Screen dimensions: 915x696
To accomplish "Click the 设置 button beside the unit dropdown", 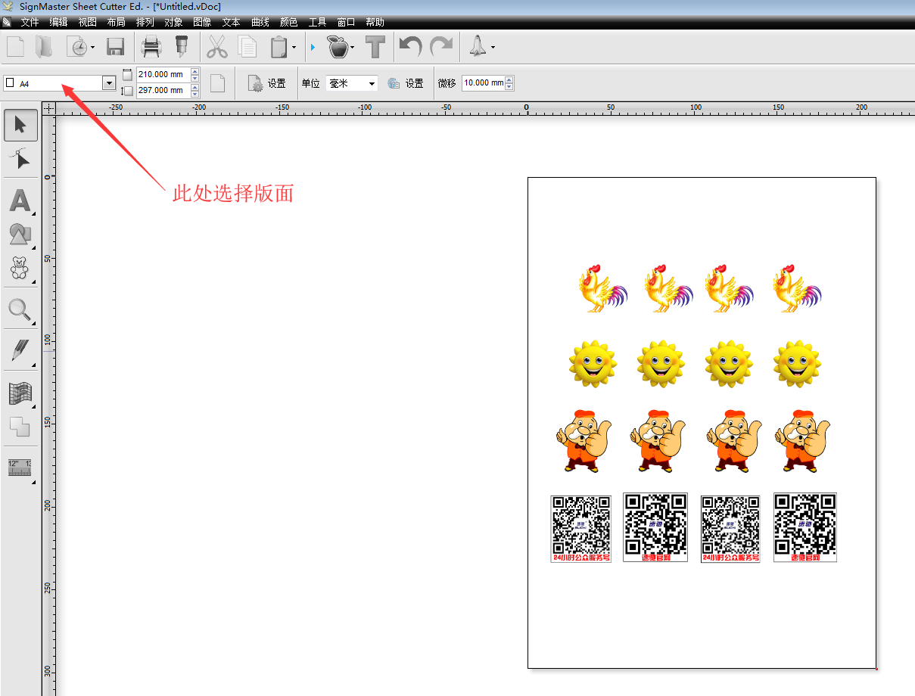I will [406, 83].
